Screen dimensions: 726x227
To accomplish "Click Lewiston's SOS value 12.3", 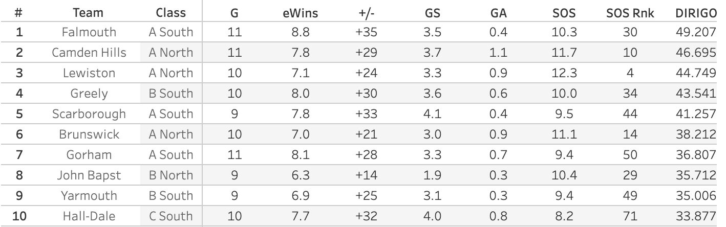I will coord(565,73).
